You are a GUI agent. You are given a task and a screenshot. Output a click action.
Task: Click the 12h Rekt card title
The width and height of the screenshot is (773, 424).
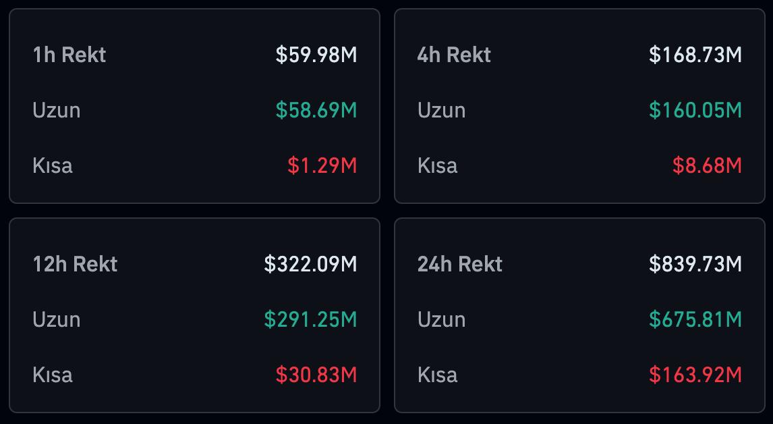point(75,264)
